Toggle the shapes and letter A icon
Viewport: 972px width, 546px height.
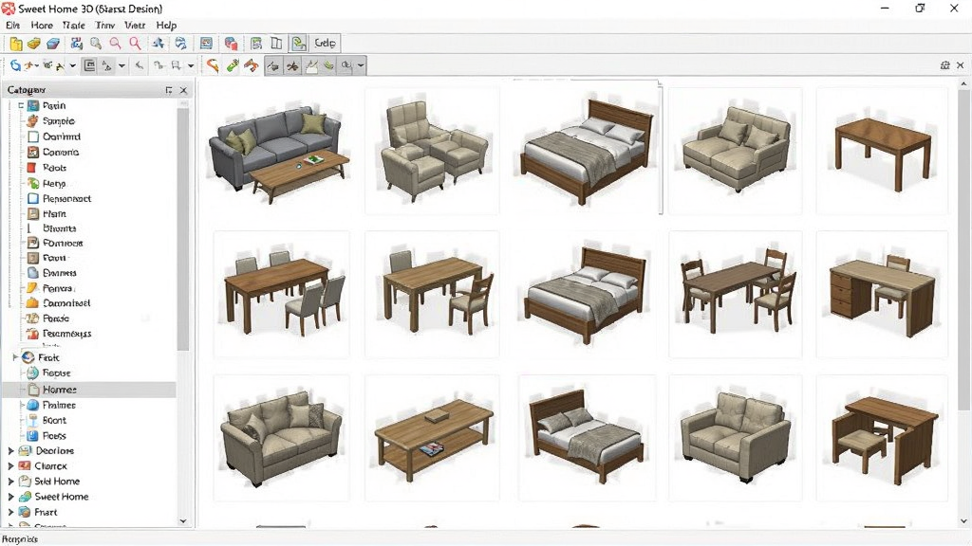point(106,65)
